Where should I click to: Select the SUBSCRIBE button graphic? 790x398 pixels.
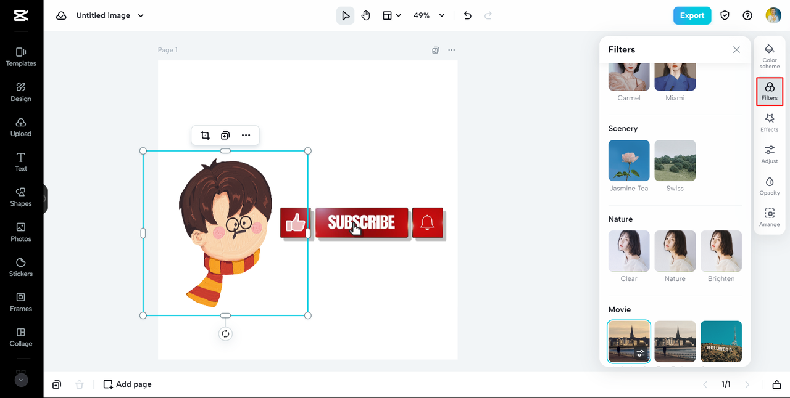362,223
